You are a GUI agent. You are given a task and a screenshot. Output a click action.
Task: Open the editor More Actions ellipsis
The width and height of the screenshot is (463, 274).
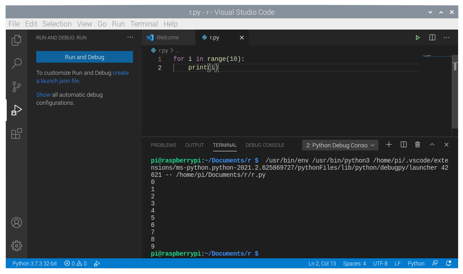446,38
